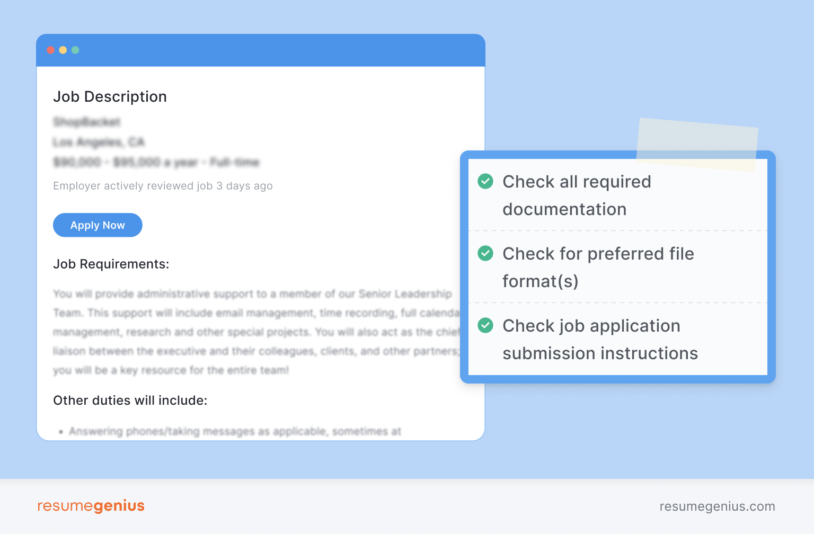Click the yellow minimize dot
The height and width of the screenshot is (534, 814).
coord(63,50)
